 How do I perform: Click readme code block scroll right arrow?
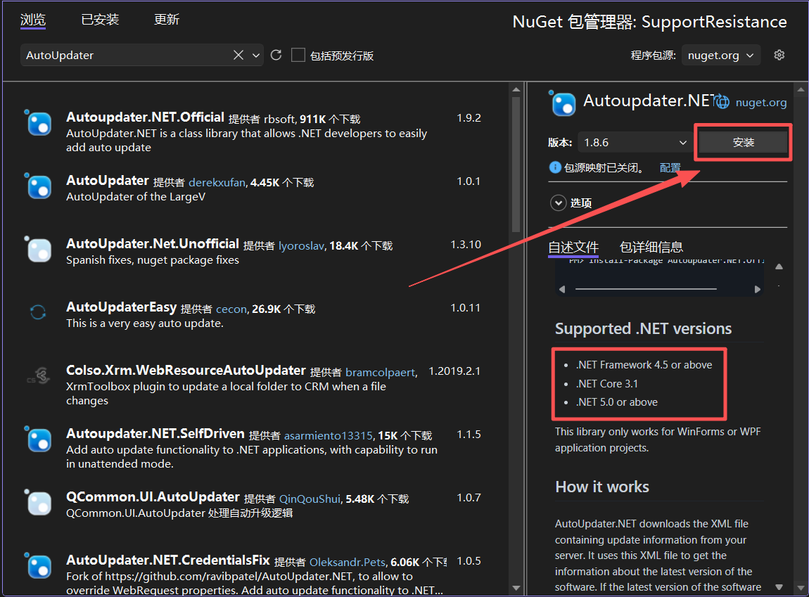[757, 289]
